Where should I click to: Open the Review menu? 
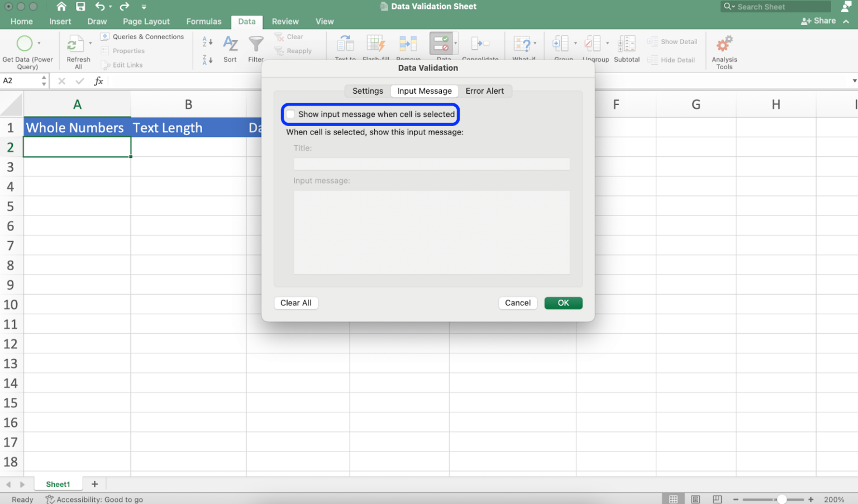point(285,21)
